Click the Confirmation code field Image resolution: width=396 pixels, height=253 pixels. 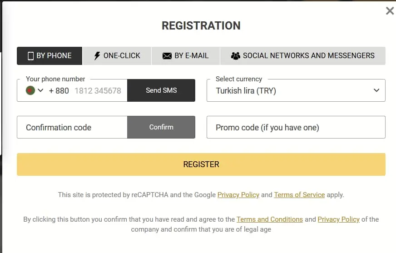[72, 127]
